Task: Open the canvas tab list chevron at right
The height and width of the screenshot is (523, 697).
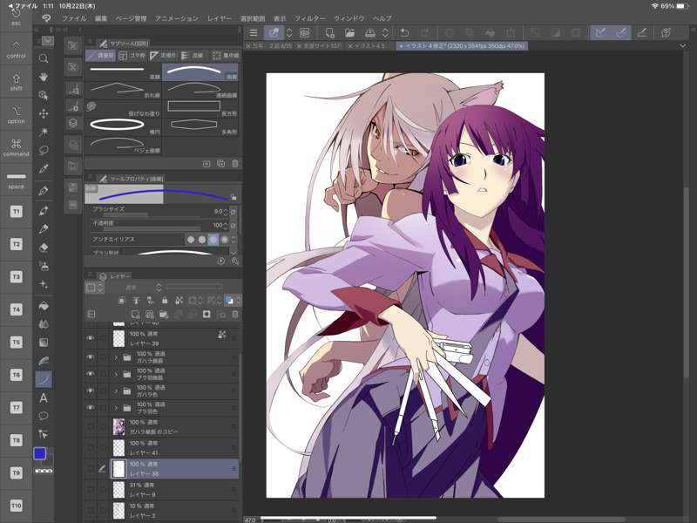Action: (682, 46)
